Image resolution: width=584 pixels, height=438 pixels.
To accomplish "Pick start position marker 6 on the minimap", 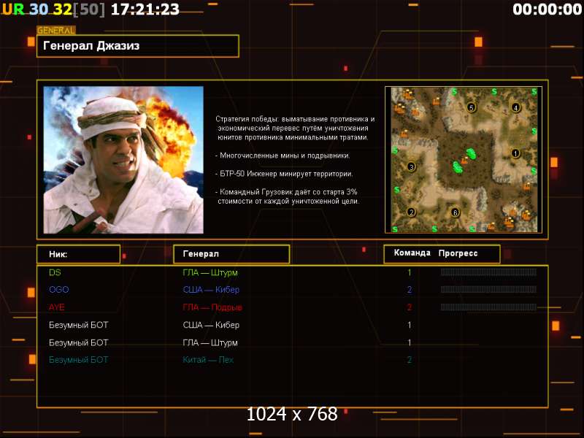I will 455,212.
